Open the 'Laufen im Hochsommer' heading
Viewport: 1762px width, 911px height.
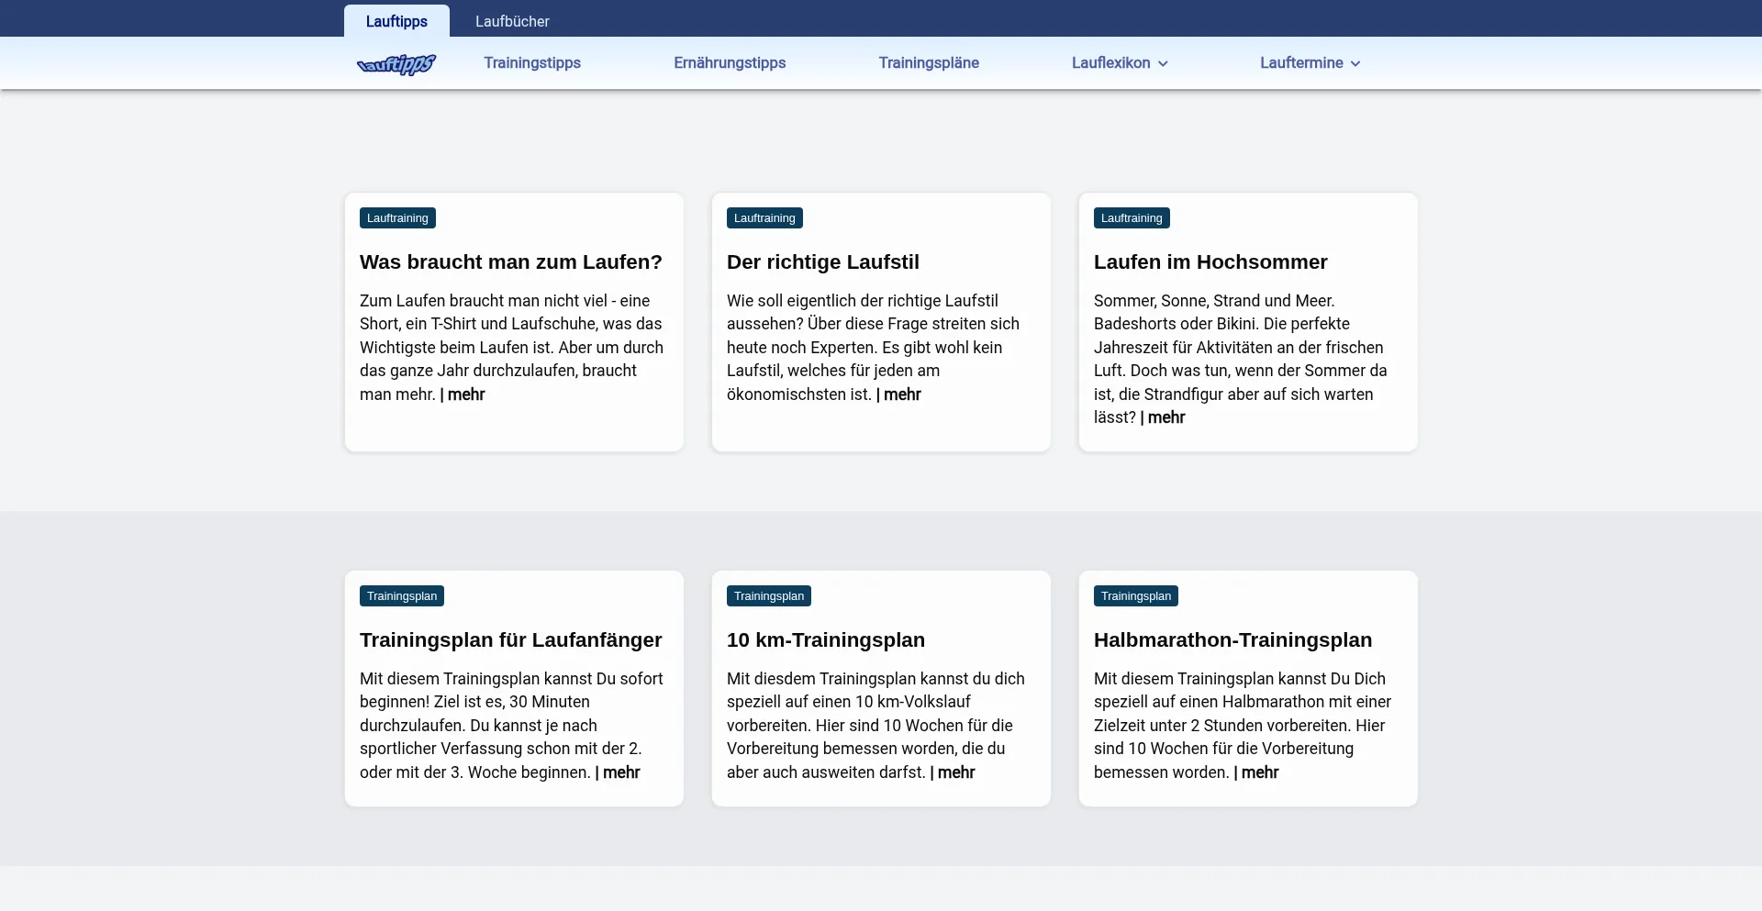(1210, 262)
